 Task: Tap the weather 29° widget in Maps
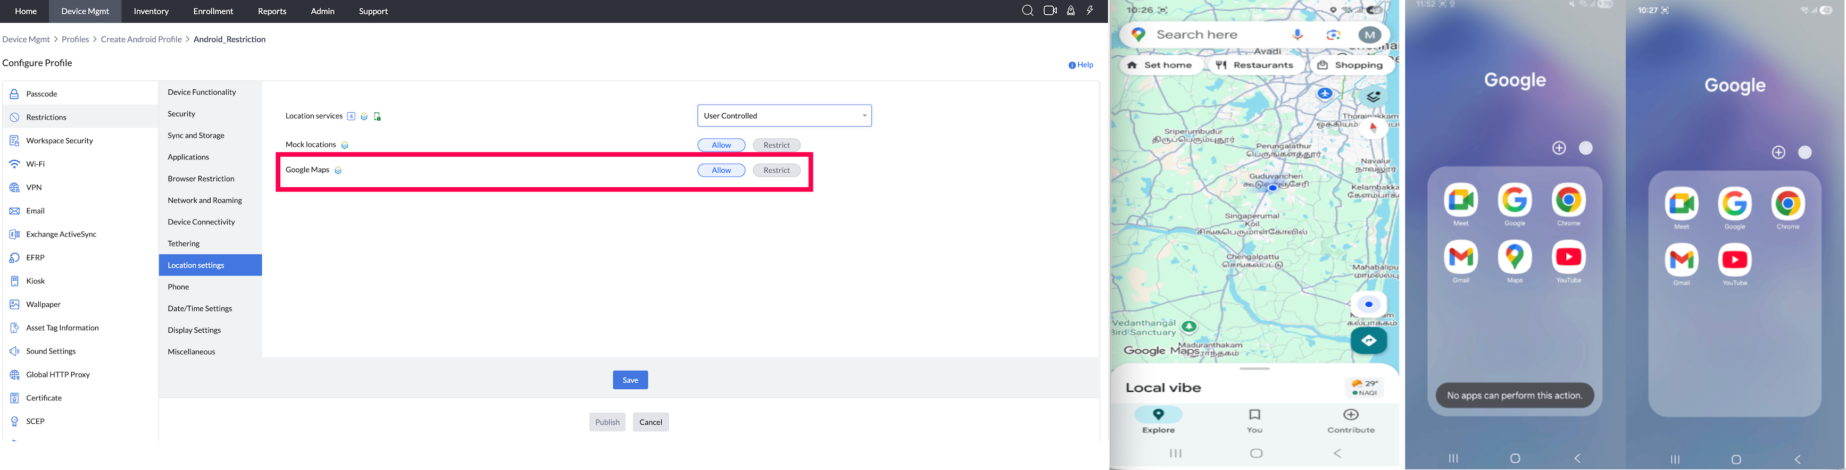(1365, 388)
